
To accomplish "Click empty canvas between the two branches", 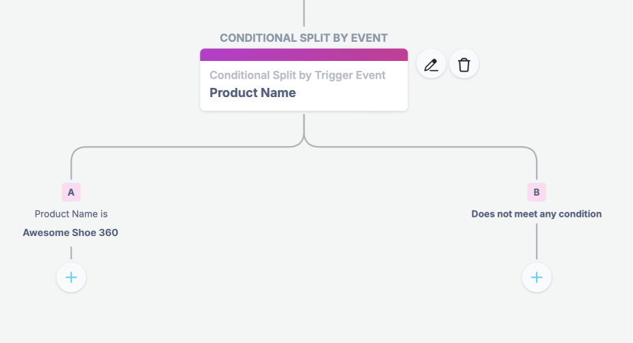I will tap(303, 226).
